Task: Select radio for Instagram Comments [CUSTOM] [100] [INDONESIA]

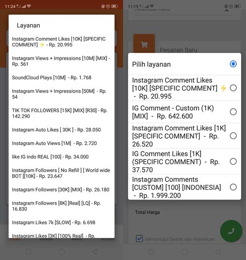Action: coord(233,187)
